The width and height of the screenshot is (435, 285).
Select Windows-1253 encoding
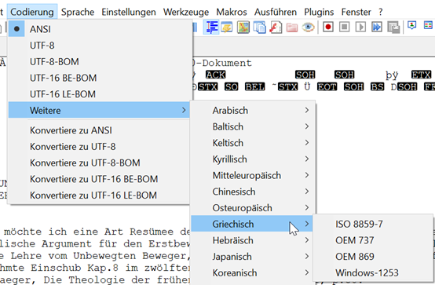tap(373, 272)
